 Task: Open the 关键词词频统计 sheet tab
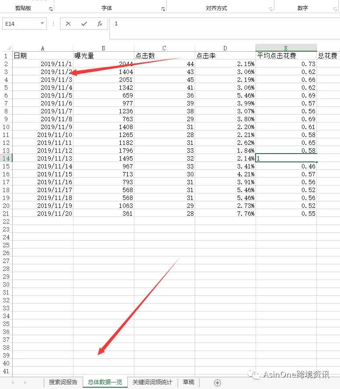tap(152, 382)
